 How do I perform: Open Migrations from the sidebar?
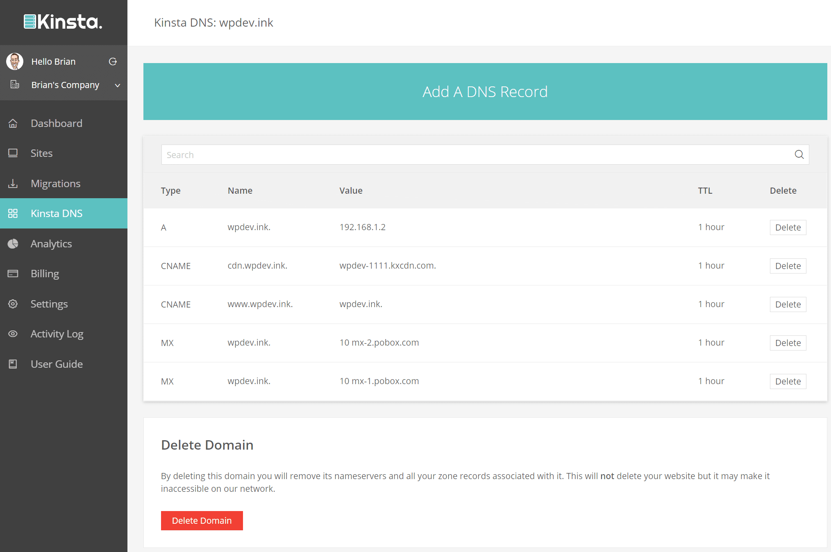(13, 183)
